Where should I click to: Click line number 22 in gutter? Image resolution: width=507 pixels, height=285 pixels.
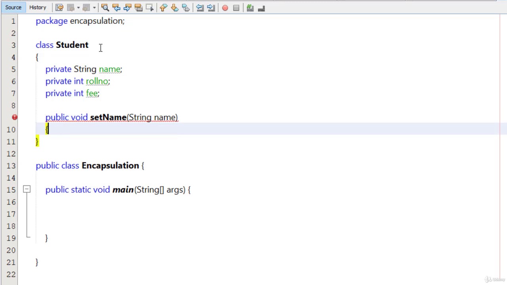coord(11,274)
